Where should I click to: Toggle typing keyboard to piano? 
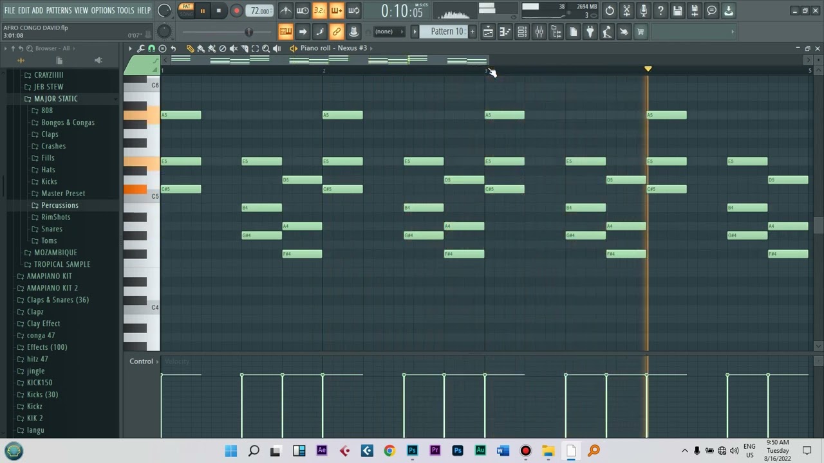pyautogui.click(x=286, y=32)
